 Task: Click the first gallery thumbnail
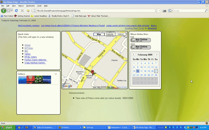tap(22, 79)
